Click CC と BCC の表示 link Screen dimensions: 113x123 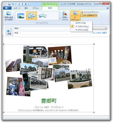click(x=100, y=33)
